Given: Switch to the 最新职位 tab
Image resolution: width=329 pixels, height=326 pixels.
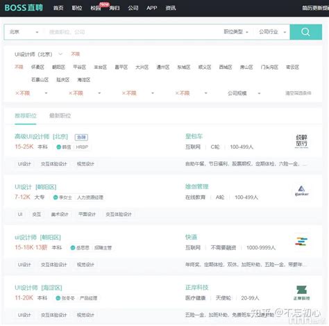Looking at the screenshot, I should tap(60, 115).
